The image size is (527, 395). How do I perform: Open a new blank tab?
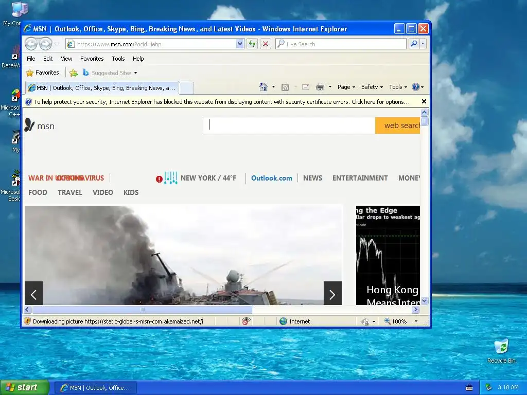coord(186,88)
